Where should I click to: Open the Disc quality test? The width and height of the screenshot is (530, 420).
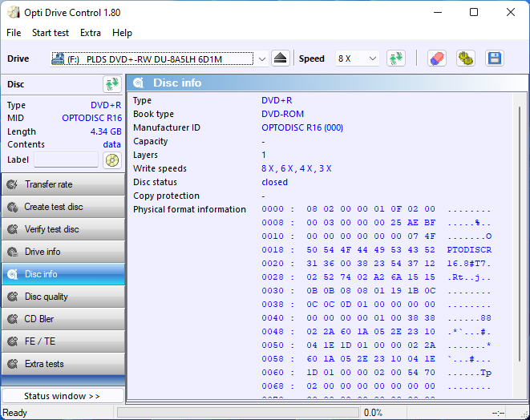click(x=63, y=297)
